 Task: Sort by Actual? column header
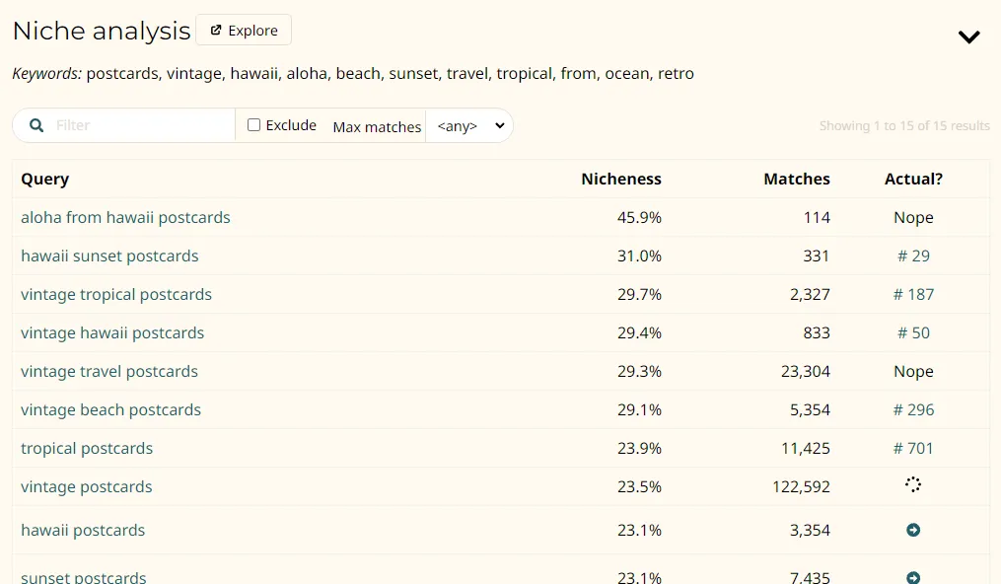pyautogui.click(x=913, y=180)
